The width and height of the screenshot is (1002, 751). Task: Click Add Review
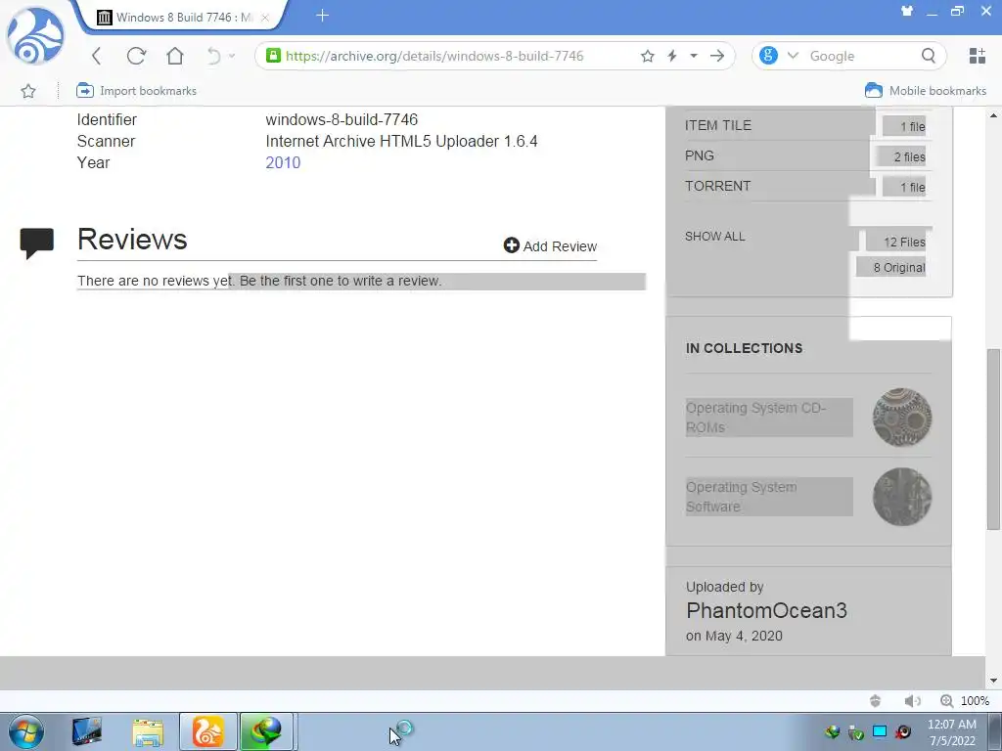(550, 245)
